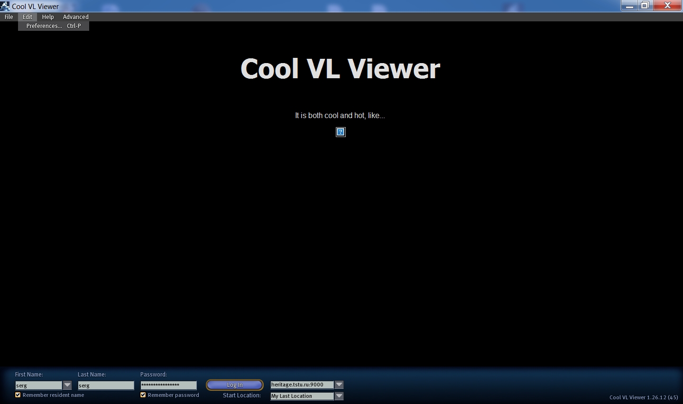Screen dimensions: 683x404
Task: Click the Cool VL Viewer 1.26.12 version text
Action: [x=644, y=397]
